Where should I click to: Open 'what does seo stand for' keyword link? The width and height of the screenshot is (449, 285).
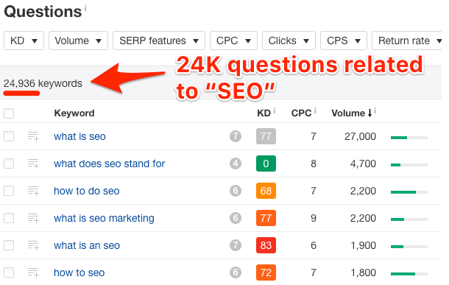pyautogui.click(x=110, y=163)
